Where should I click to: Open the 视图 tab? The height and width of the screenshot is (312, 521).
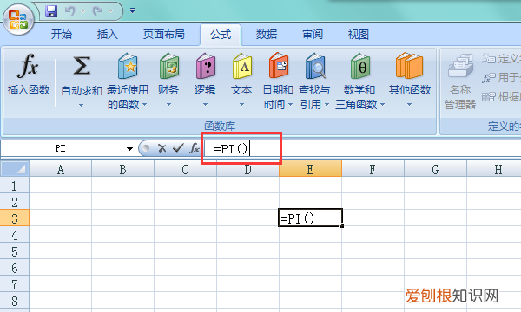[x=358, y=34]
